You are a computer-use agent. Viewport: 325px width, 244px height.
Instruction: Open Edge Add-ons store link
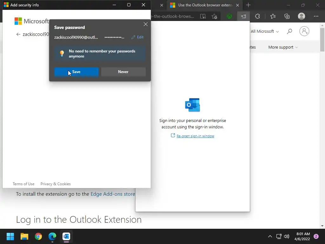click(113, 194)
